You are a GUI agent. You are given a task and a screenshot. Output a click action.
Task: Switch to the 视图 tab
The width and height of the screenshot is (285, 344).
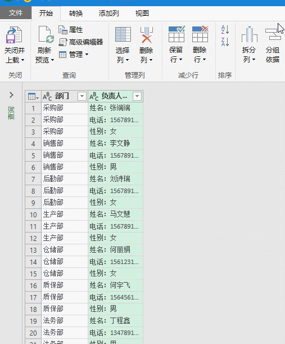[x=142, y=13]
